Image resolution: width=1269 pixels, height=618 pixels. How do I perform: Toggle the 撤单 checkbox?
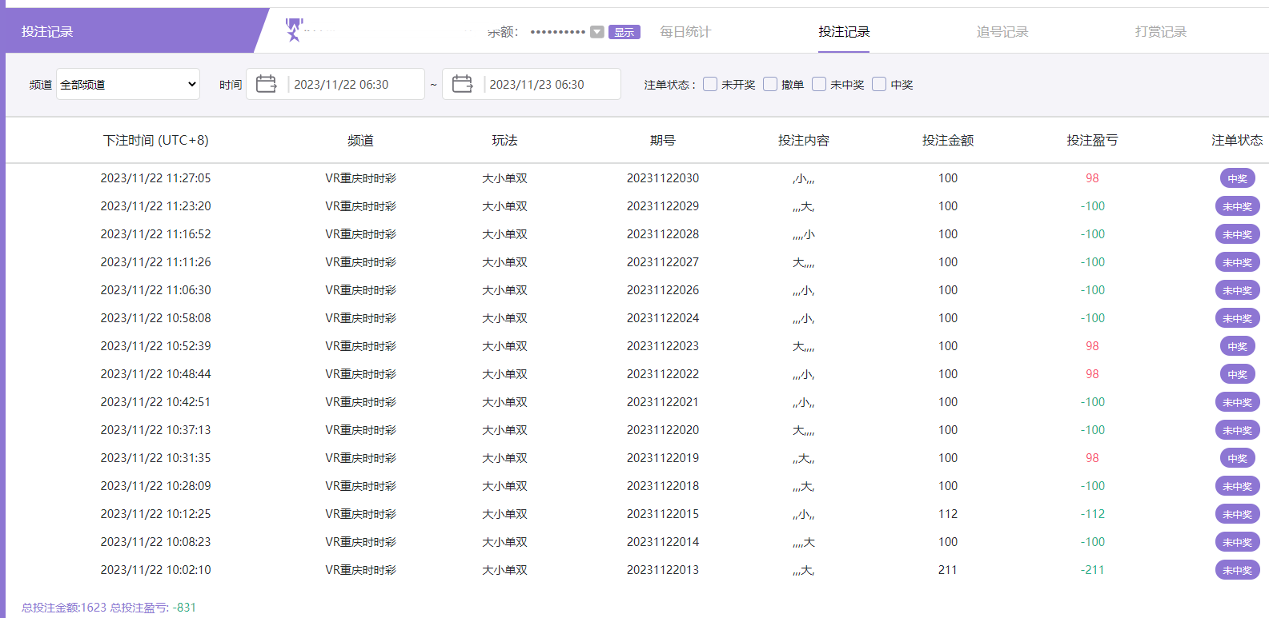coord(770,84)
